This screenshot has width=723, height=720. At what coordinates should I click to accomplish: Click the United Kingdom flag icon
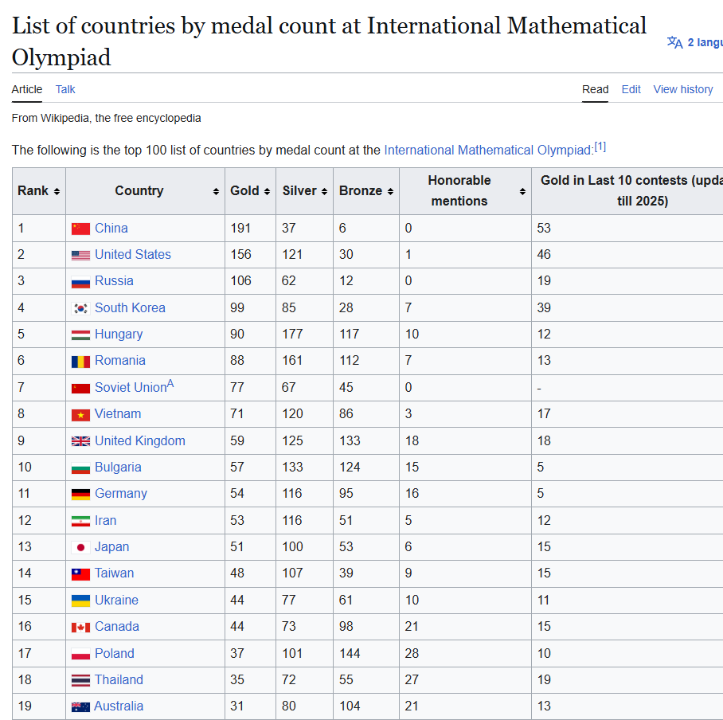click(80, 441)
